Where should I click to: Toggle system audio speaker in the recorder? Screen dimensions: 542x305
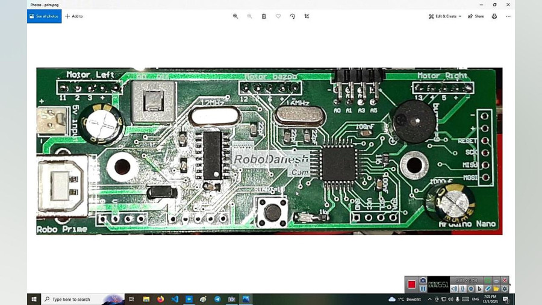(x=454, y=288)
